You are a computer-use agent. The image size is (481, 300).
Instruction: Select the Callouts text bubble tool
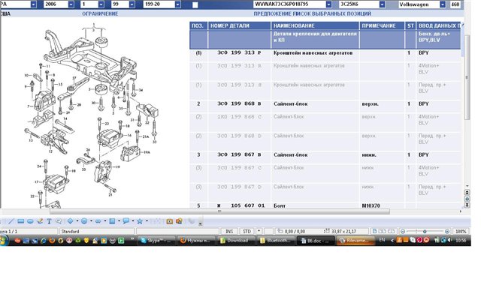pos(59,221)
